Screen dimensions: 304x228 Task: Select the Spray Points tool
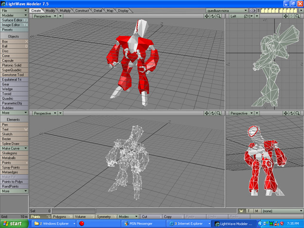(14, 167)
